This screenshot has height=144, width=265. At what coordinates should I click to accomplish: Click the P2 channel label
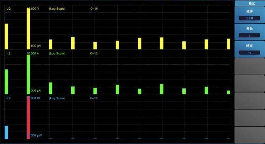coord(8,98)
